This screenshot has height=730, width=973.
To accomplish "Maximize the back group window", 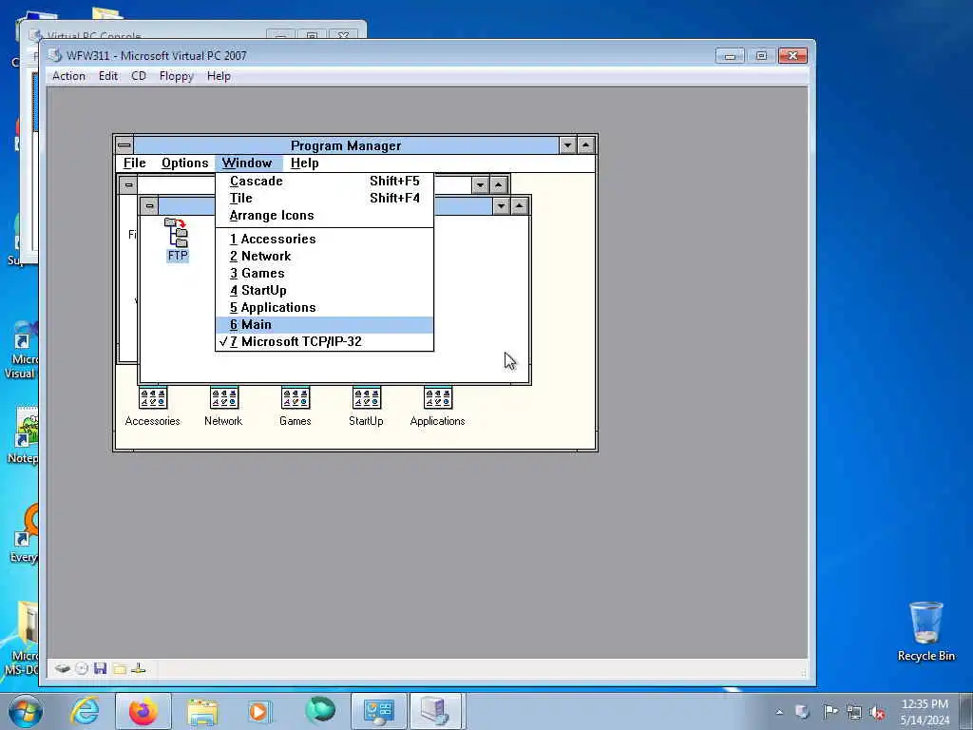I will 498,184.
